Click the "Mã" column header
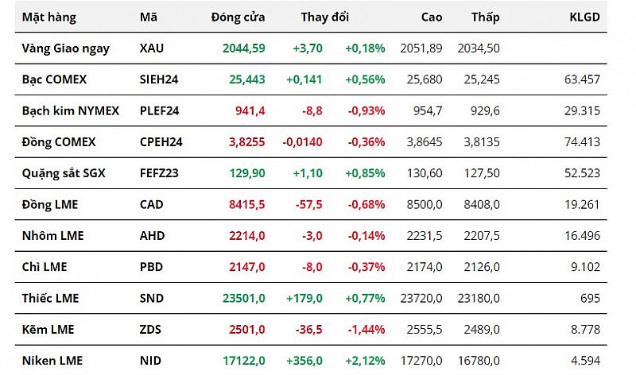Image resolution: width=636 pixels, height=375 pixels. [148, 17]
